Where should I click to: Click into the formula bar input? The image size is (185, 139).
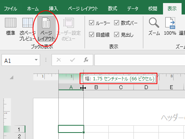tap(140, 60)
